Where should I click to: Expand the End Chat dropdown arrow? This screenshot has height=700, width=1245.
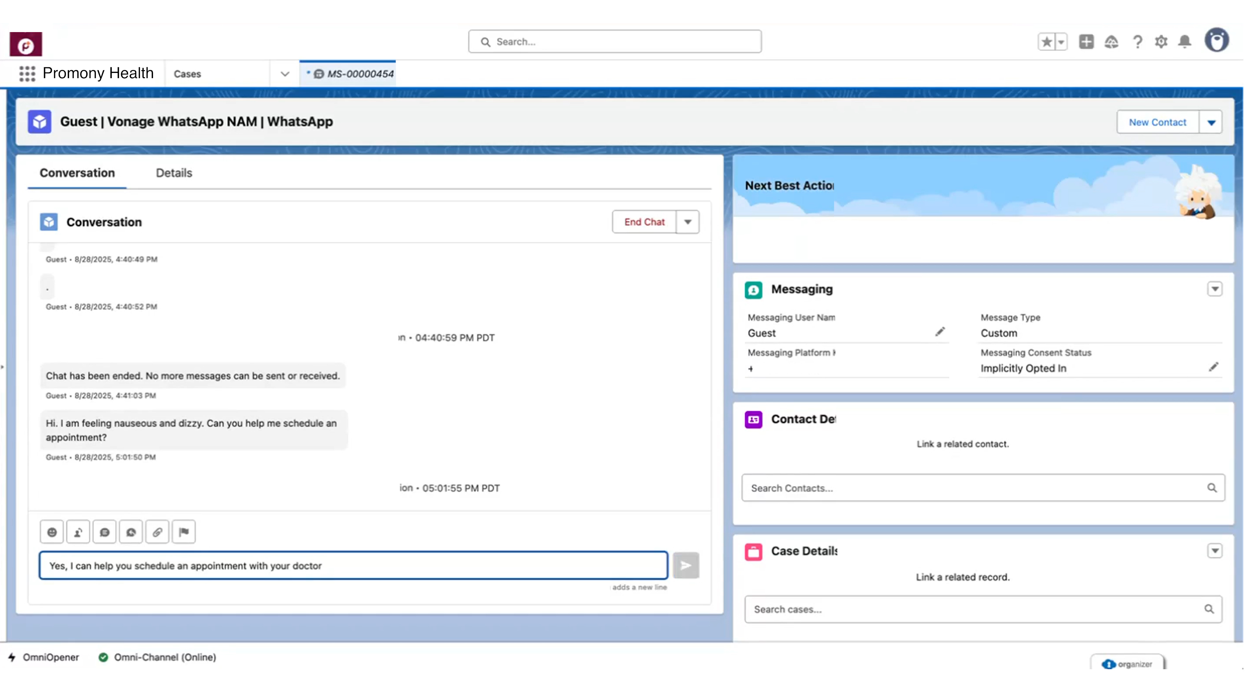(x=688, y=222)
